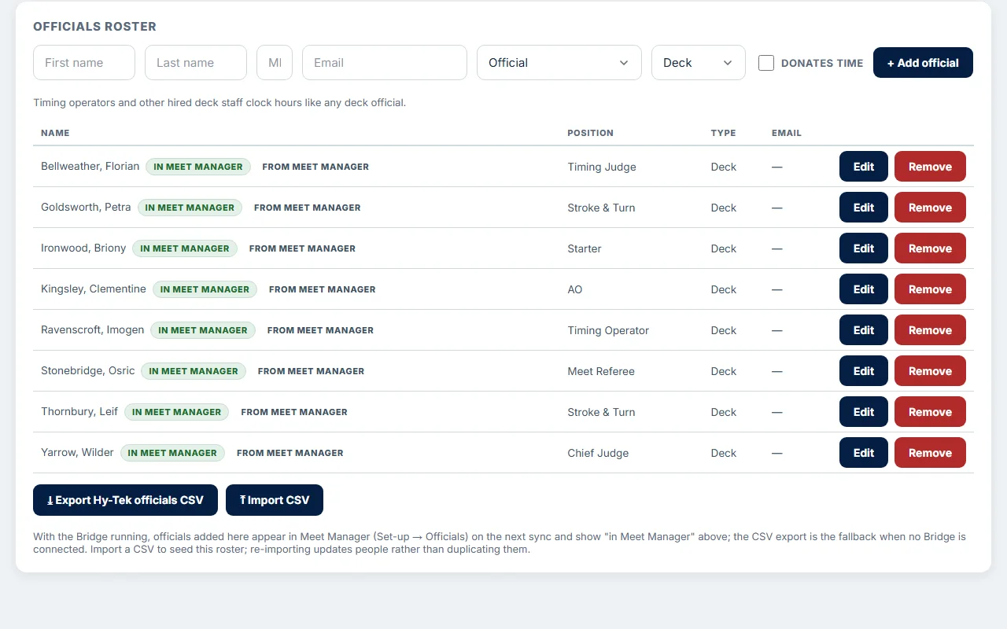Click the AO position cell

tap(575, 289)
